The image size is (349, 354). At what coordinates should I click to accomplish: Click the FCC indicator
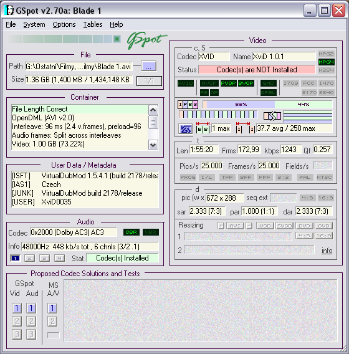click(308, 83)
